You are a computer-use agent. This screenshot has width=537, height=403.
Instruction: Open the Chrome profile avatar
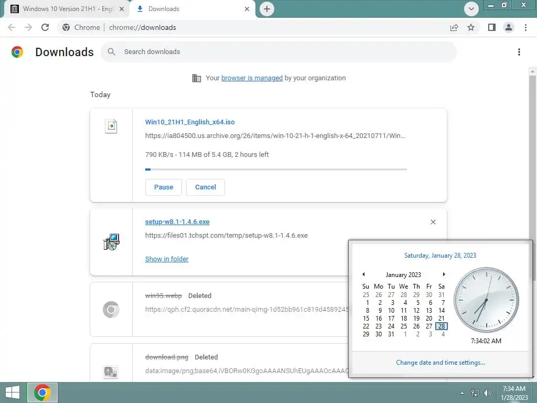509,27
